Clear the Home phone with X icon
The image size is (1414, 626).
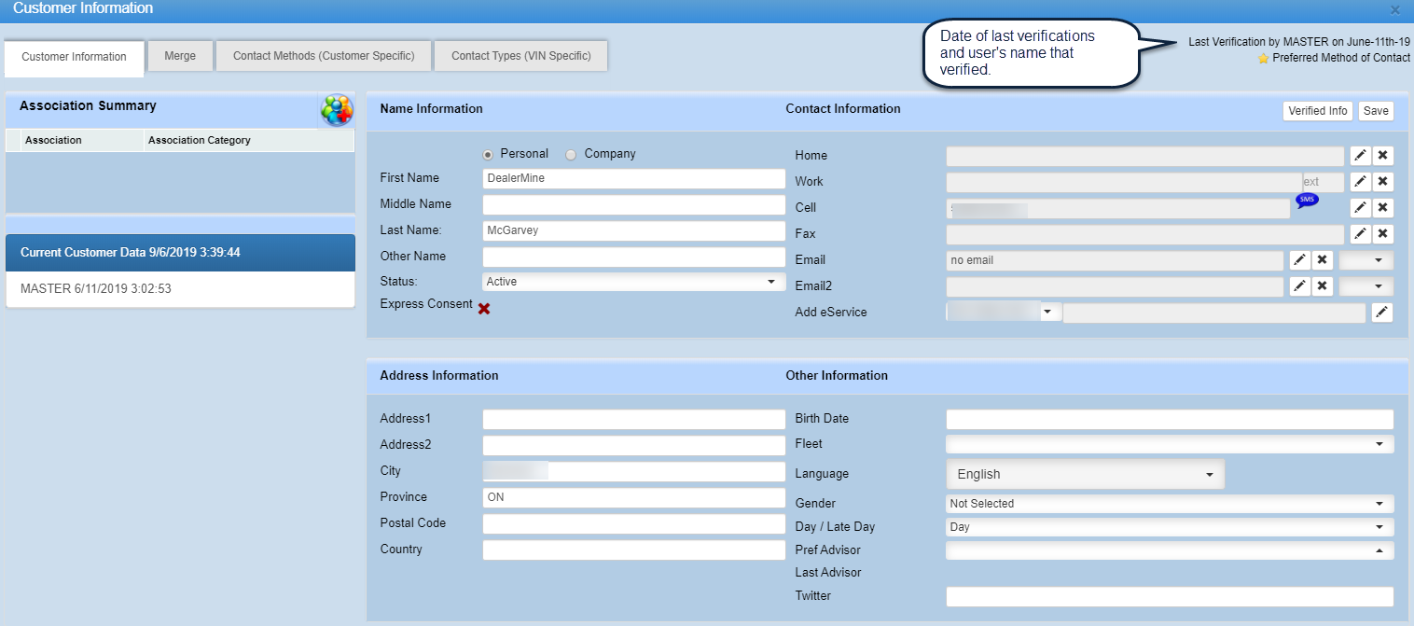pyautogui.click(x=1382, y=156)
